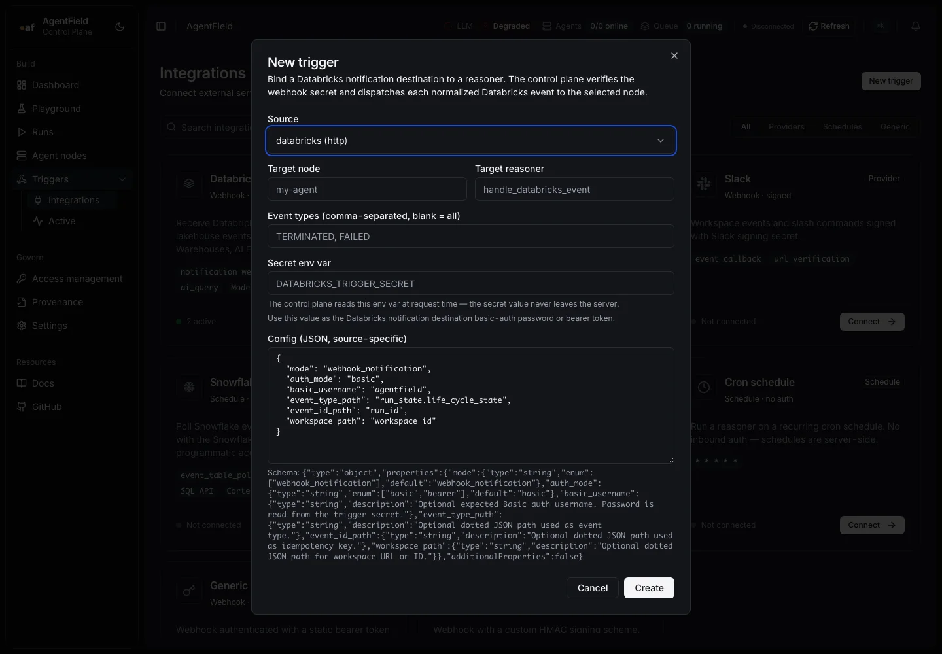
Task: Click the GitHub fork icon
Action: click(x=22, y=407)
